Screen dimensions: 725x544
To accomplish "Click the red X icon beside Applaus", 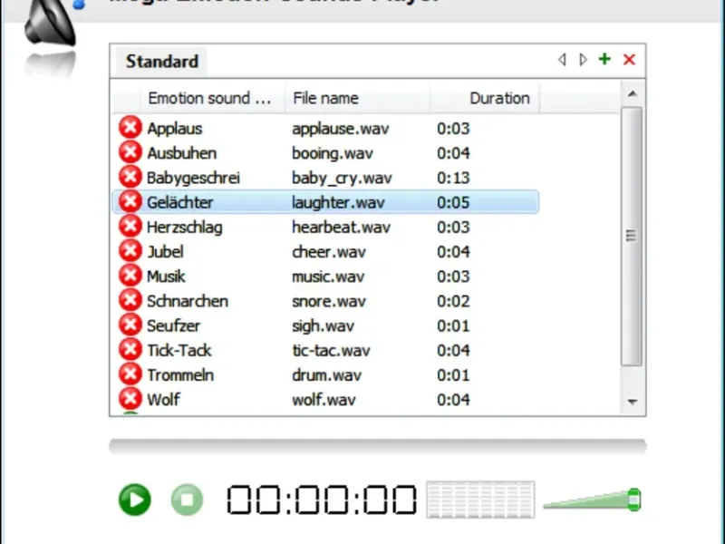I will 130,128.
